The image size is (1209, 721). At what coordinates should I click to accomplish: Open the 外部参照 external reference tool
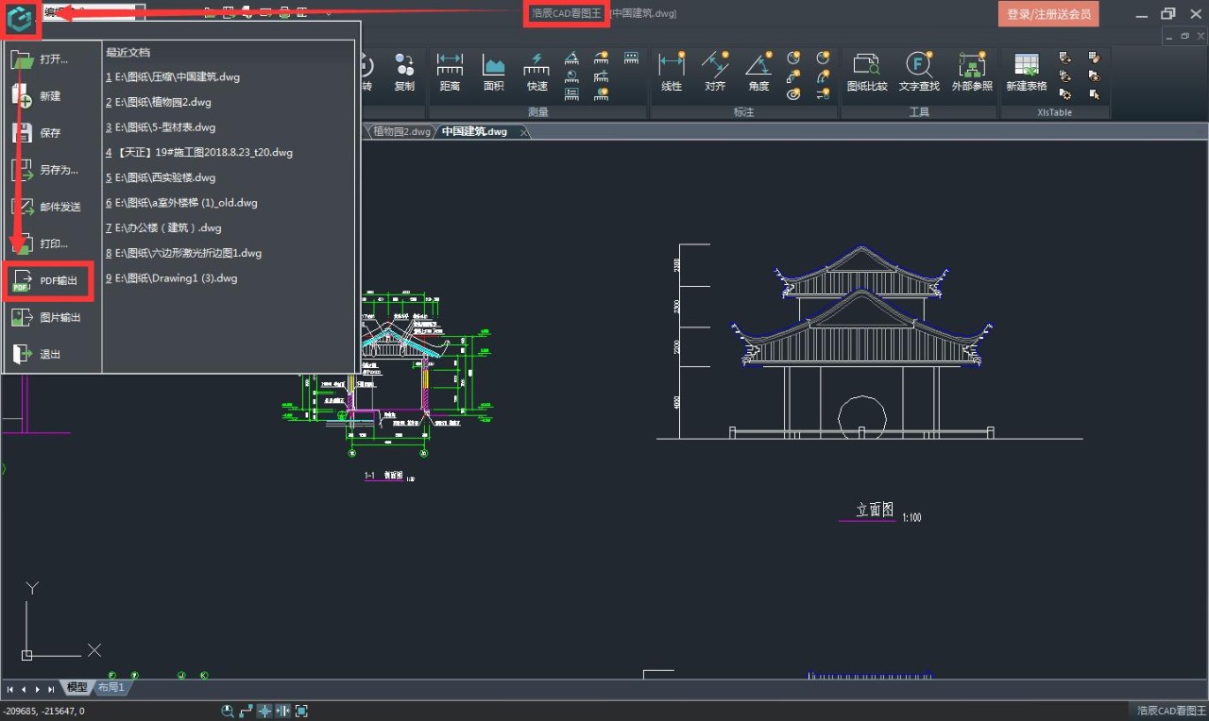pyautogui.click(x=972, y=72)
